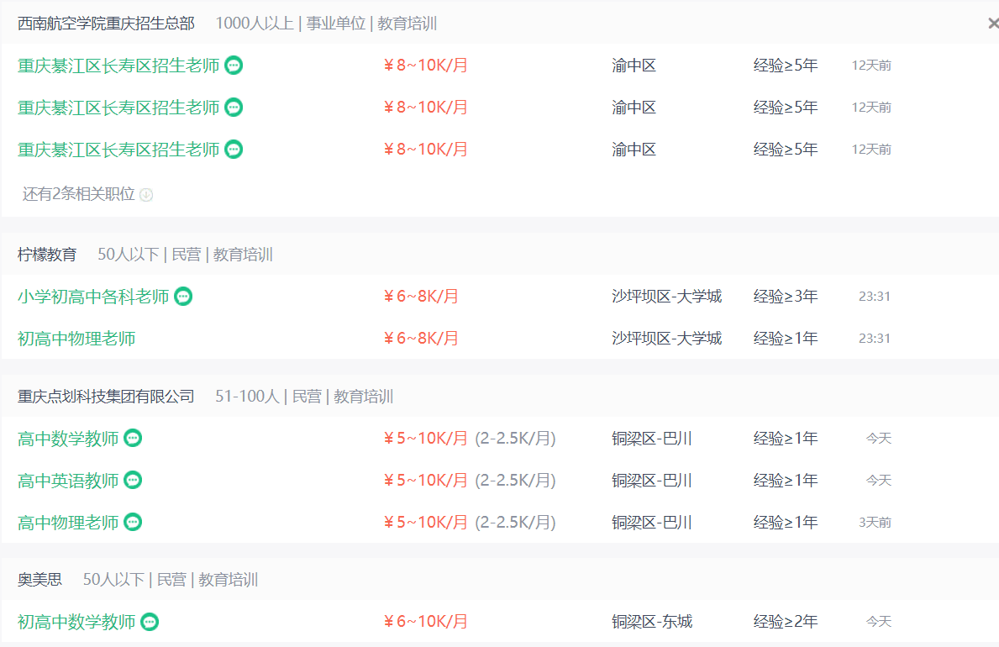
Task: Open chat for 高中物理老师 job
Action: [133, 522]
